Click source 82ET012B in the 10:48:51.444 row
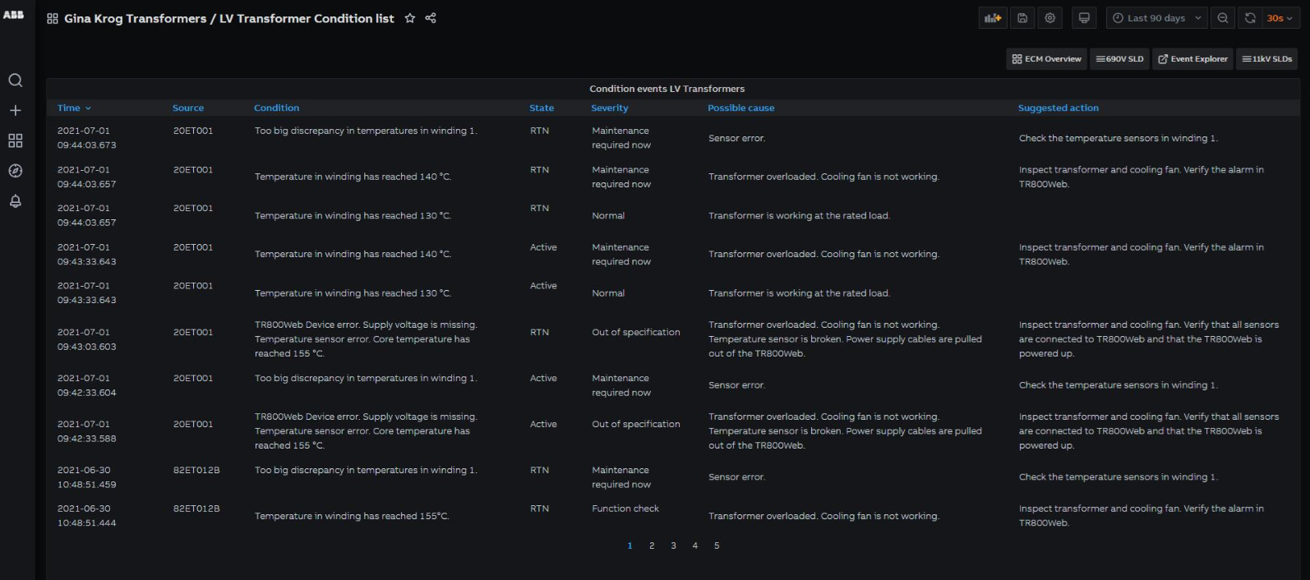 [x=196, y=509]
